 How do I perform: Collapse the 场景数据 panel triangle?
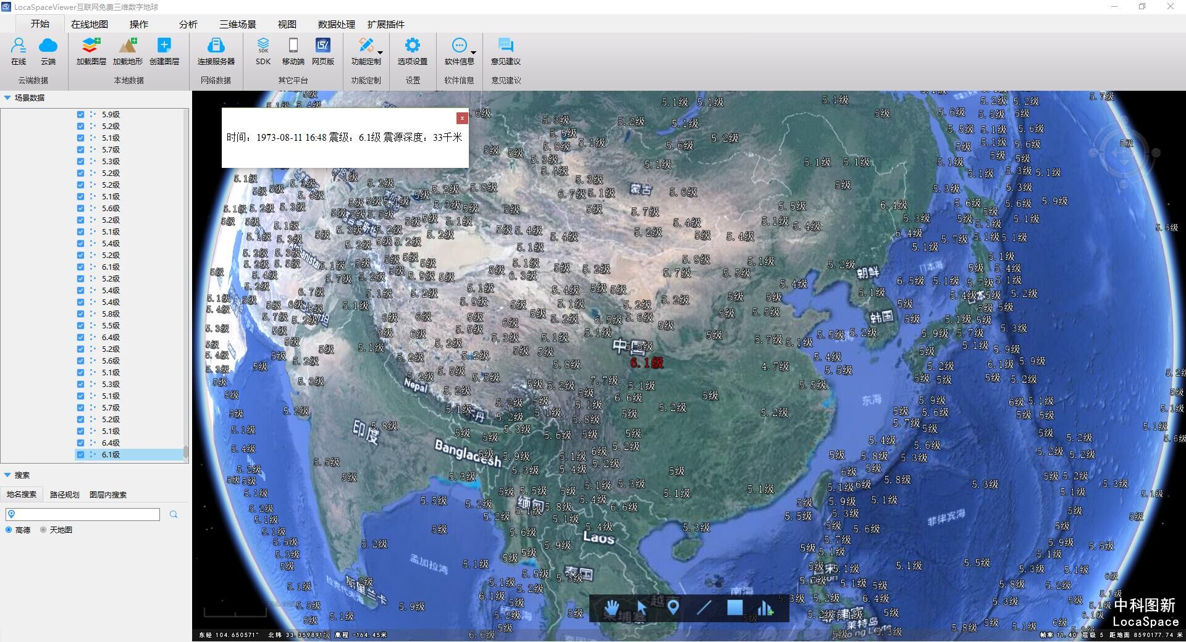coord(7,98)
